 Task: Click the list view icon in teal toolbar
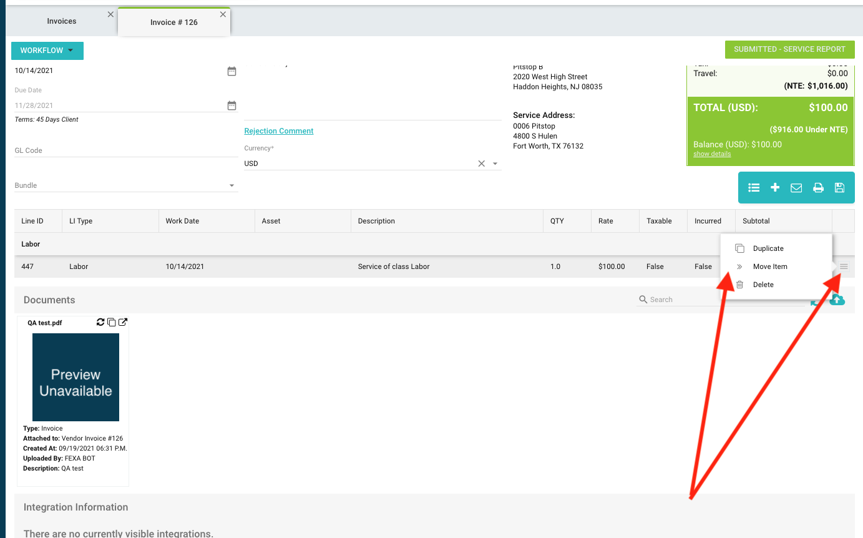[754, 188]
